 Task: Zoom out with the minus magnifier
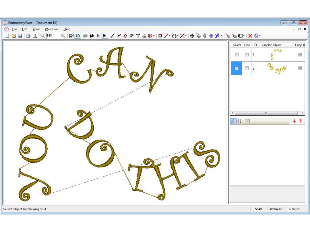point(42,36)
